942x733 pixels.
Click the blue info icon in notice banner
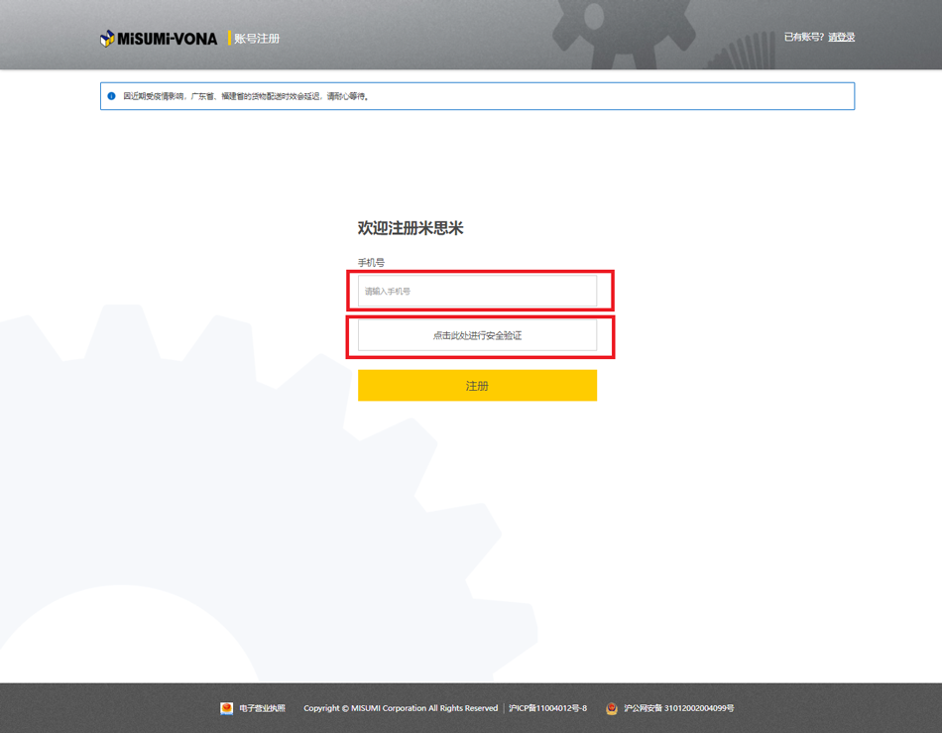pos(111,96)
